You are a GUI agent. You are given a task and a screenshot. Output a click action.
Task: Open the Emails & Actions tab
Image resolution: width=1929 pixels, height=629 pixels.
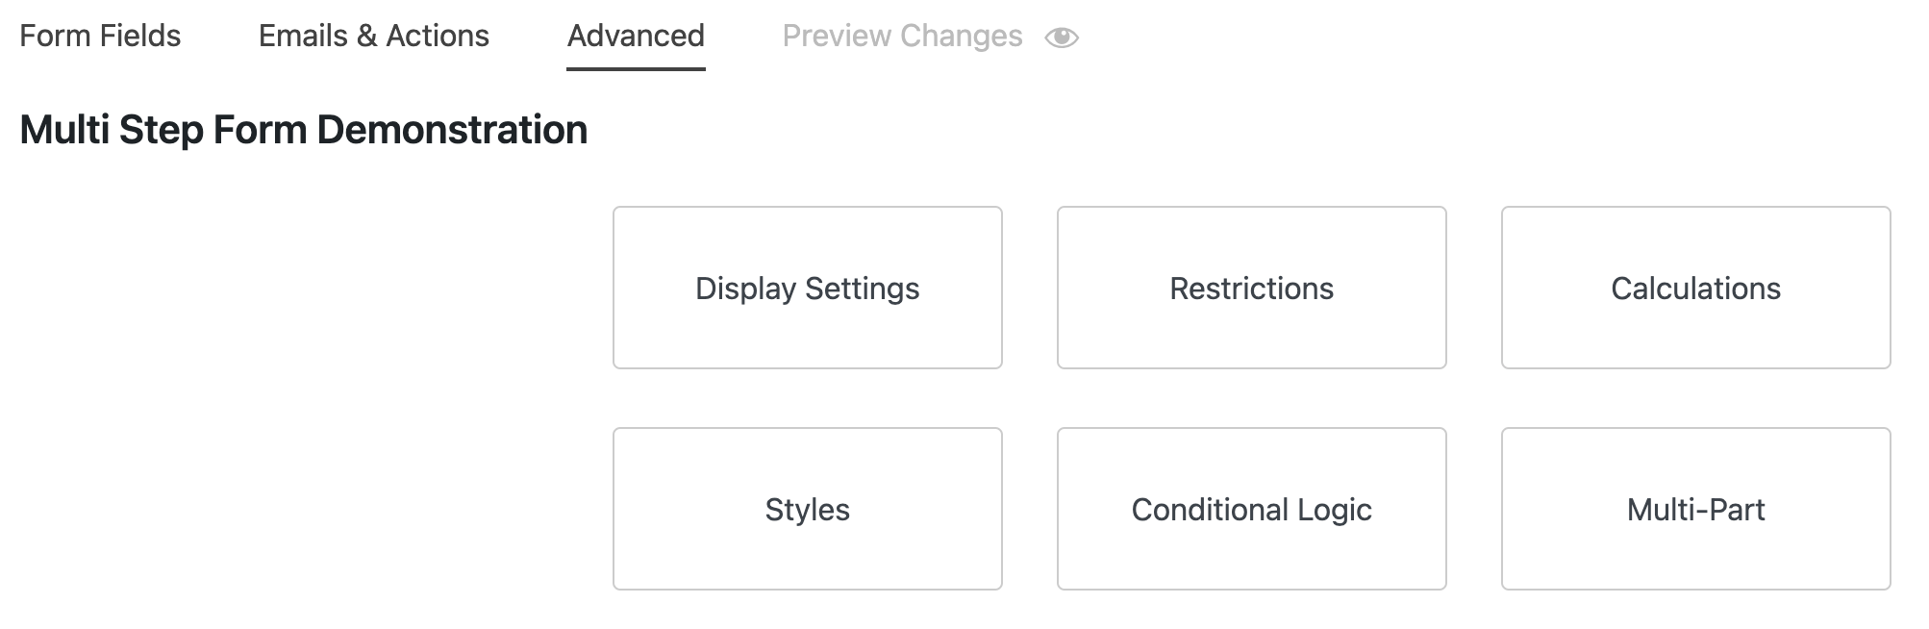click(372, 37)
